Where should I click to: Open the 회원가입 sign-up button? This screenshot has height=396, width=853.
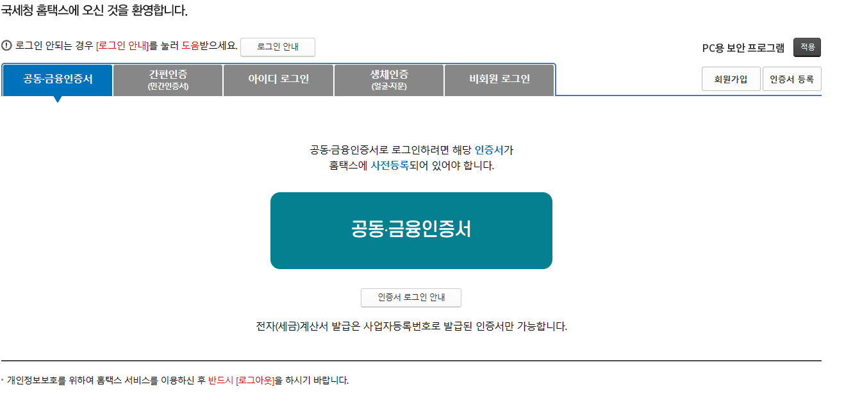[x=731, y=79]
